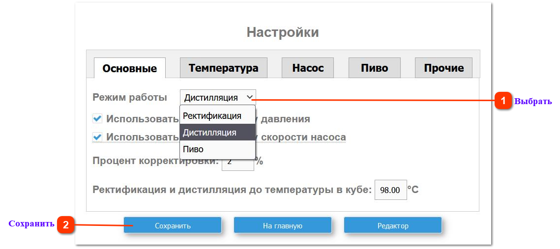The width and height of the screenshot is (560, 249).
Task: Toggle the pump speed usage checkbox
Action: pyautogui.click(x=97, y=137)
